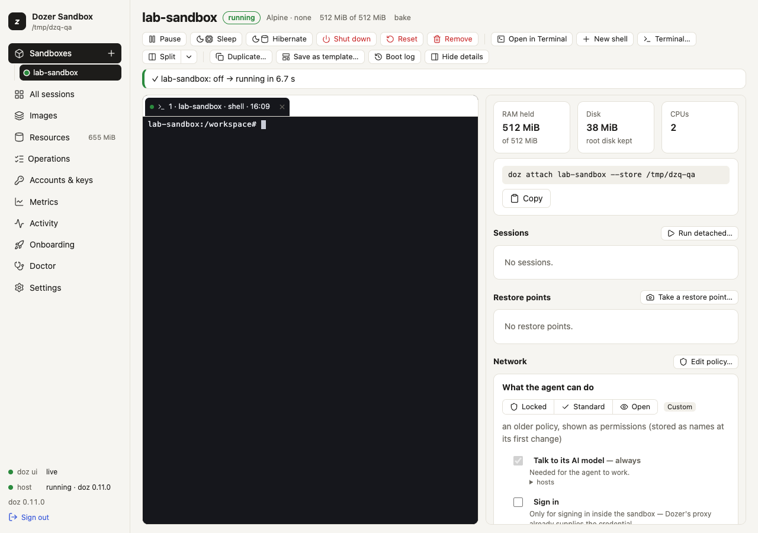This screenshot has width=758, height=533.
Task: Focus the terminal prompt area
Action: coord(310,320)
